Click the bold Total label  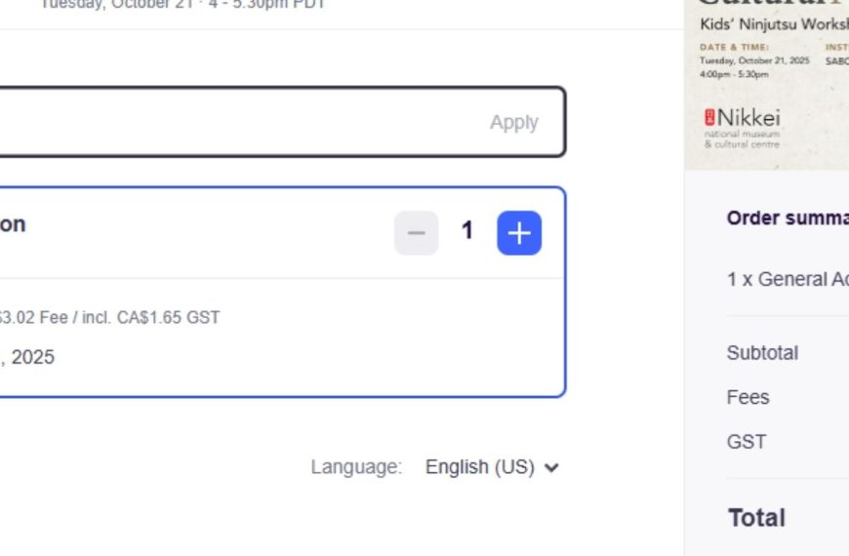(756, 518)
